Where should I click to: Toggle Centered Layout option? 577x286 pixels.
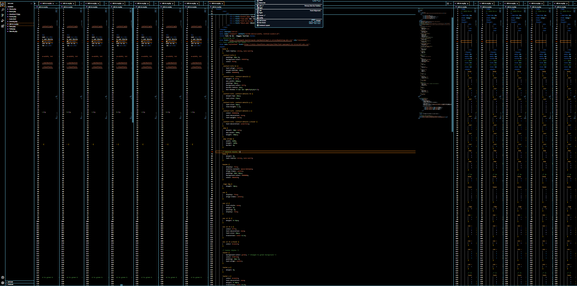click(x=289, y=25)
